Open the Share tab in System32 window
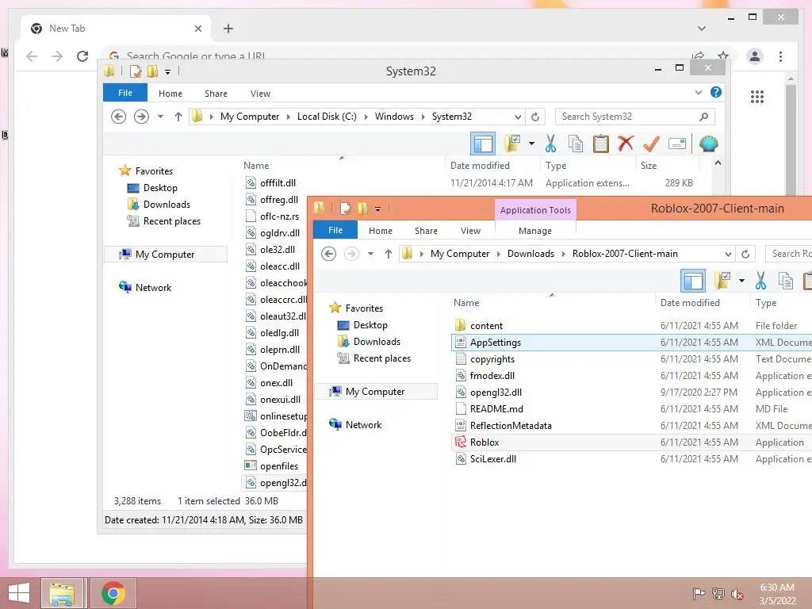 tap(216, 94)
